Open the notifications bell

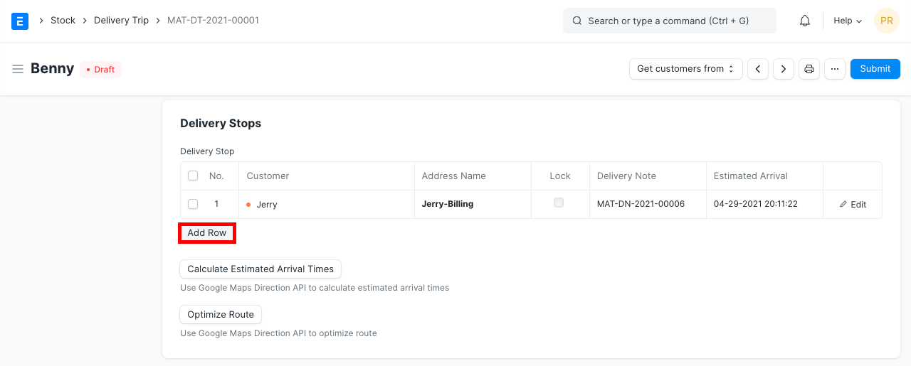tap(805, 21)
